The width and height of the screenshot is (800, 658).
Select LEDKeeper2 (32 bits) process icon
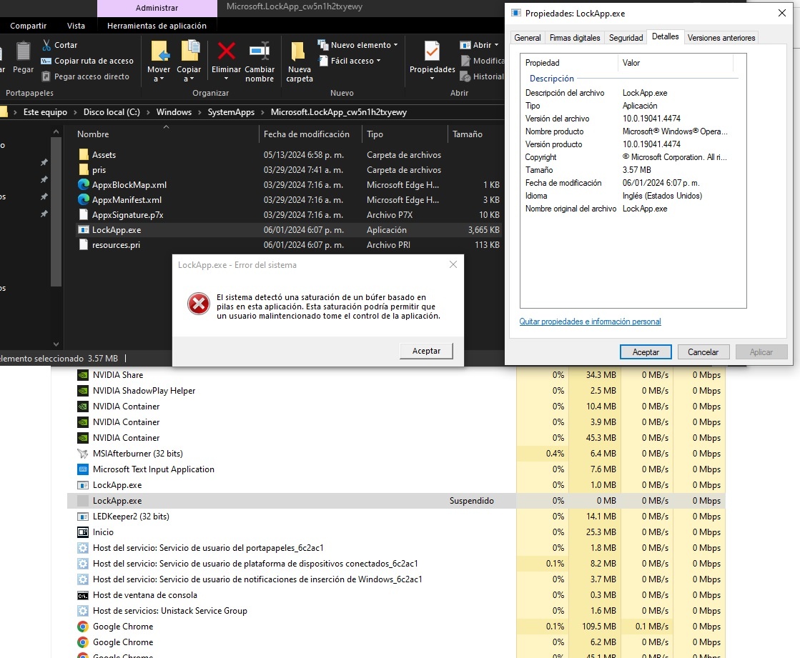(x=83, y=517)
